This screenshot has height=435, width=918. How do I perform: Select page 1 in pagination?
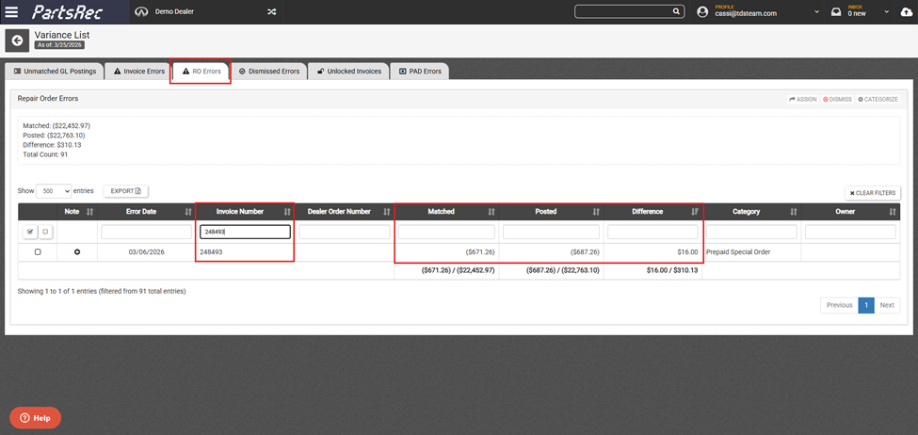click(x=866, y=305)
